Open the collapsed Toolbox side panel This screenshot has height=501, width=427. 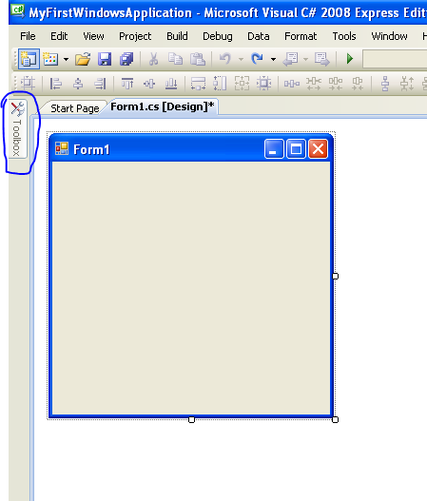point(17,128)
